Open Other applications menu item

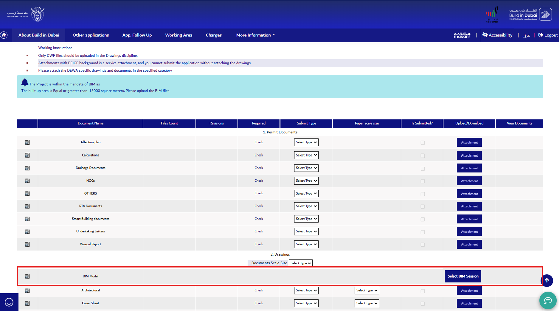tap(91, 35)
